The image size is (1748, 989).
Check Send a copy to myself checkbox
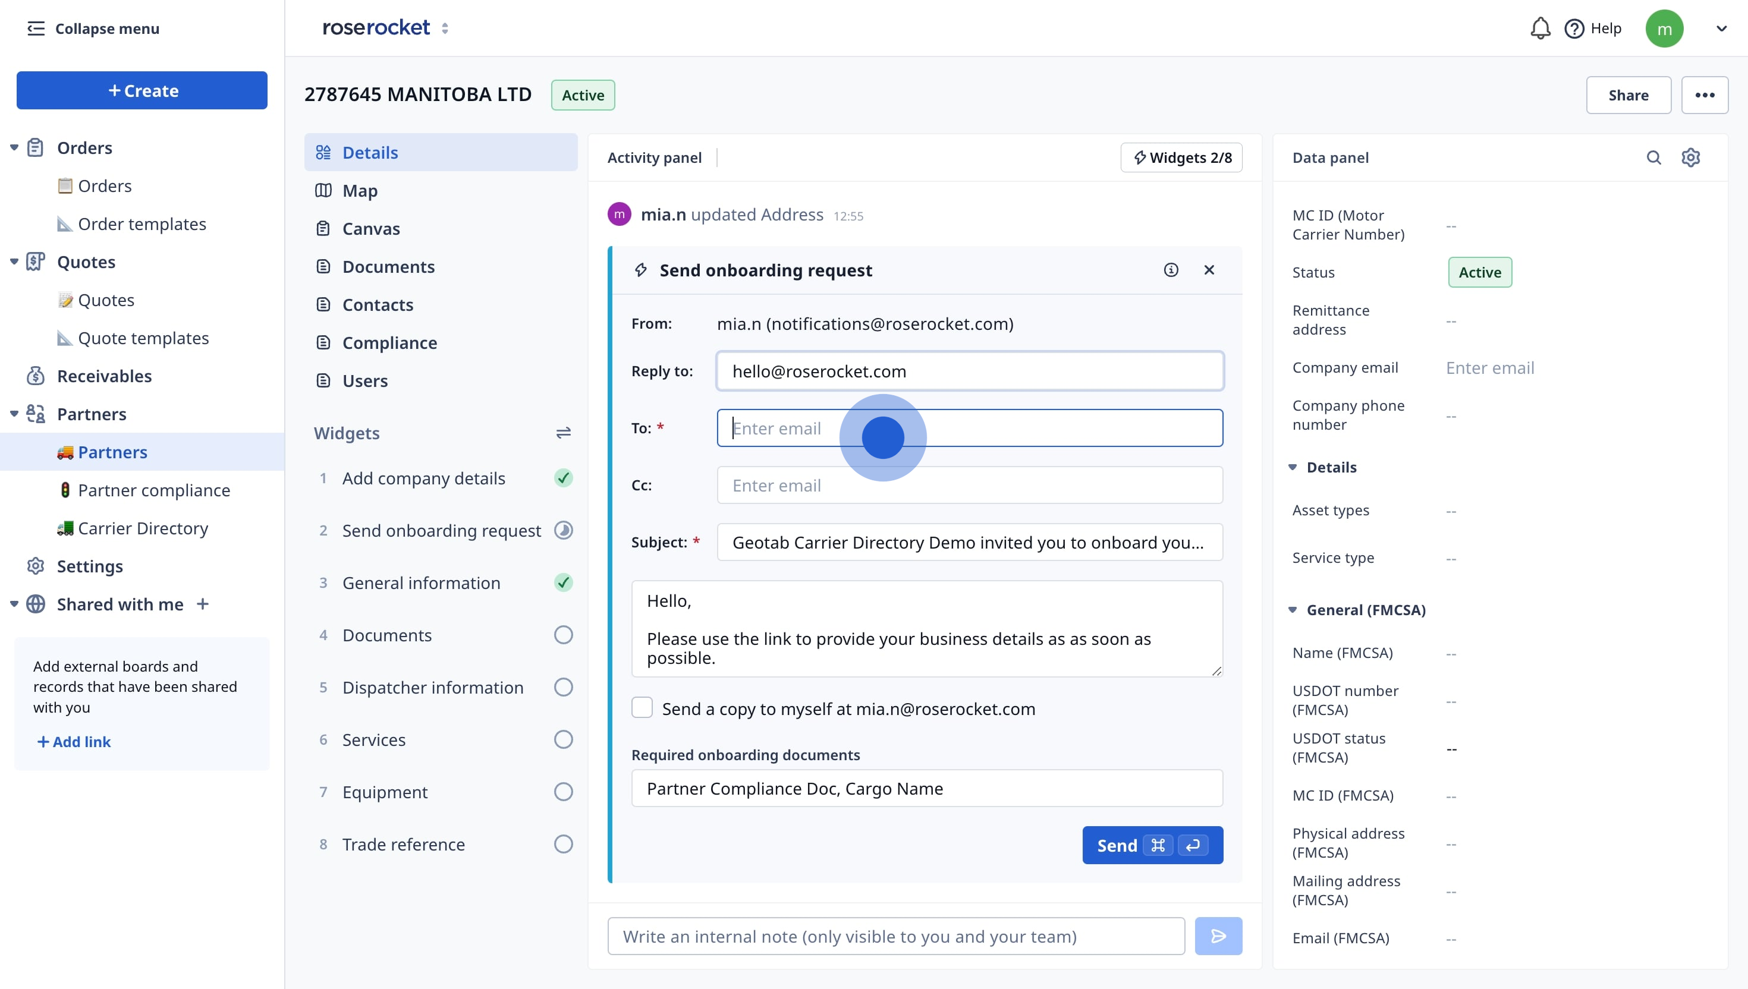click(642, 708)
